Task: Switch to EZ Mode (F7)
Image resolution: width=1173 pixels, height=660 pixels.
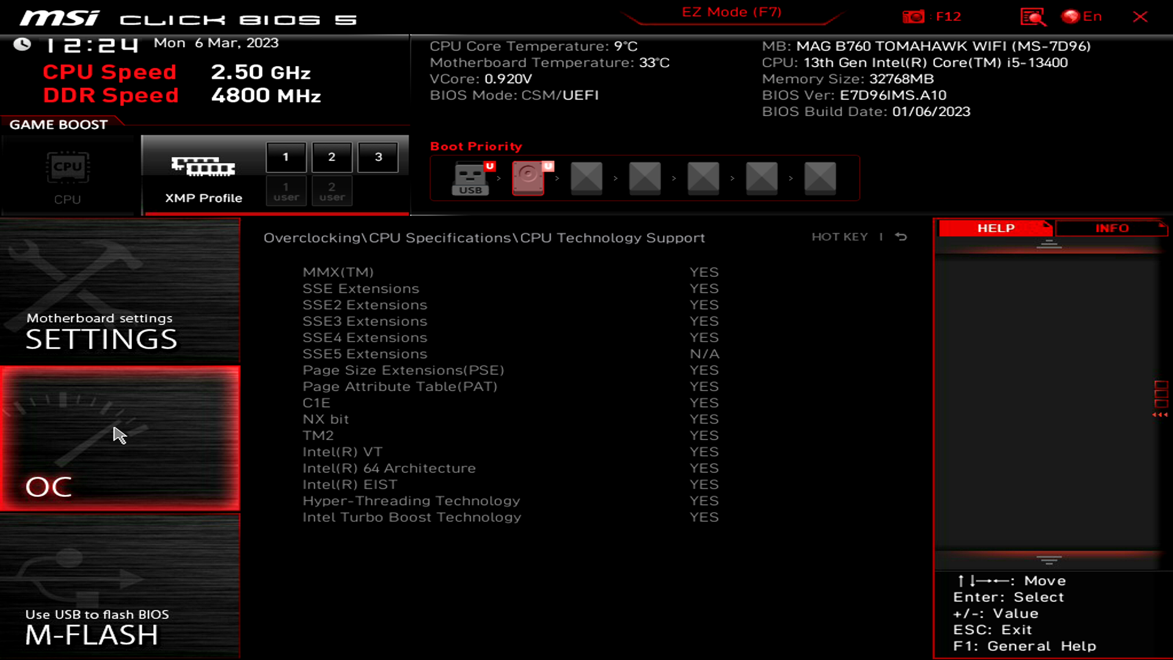Action: click(x=731, y=12)
